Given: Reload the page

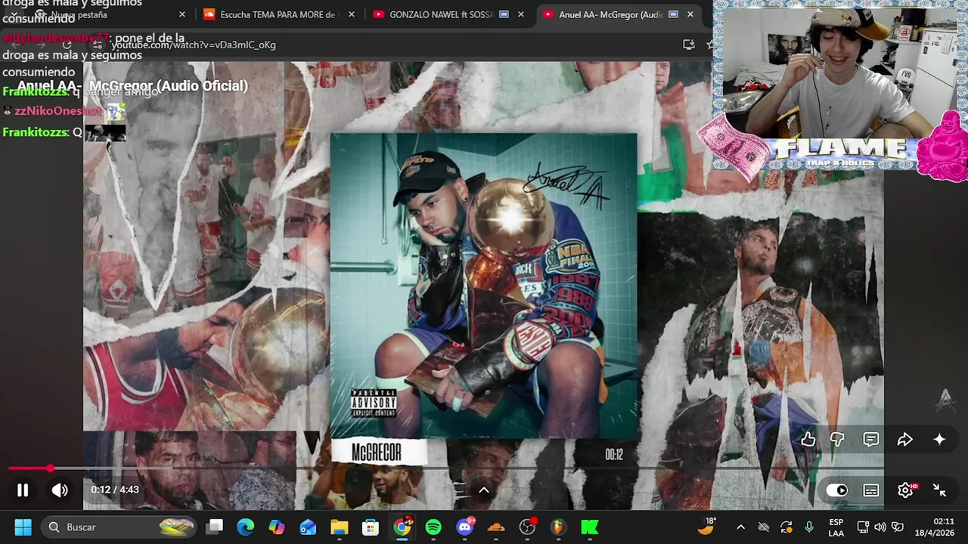Looking at the screenshot, I should (67, 45).
